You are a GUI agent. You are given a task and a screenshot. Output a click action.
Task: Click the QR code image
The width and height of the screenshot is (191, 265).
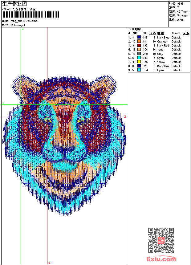161,240
